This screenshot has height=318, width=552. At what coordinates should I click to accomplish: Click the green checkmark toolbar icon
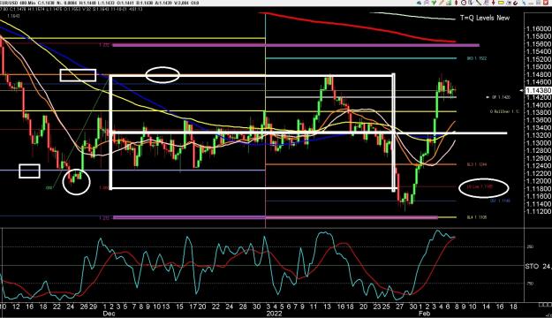[434, 3]
